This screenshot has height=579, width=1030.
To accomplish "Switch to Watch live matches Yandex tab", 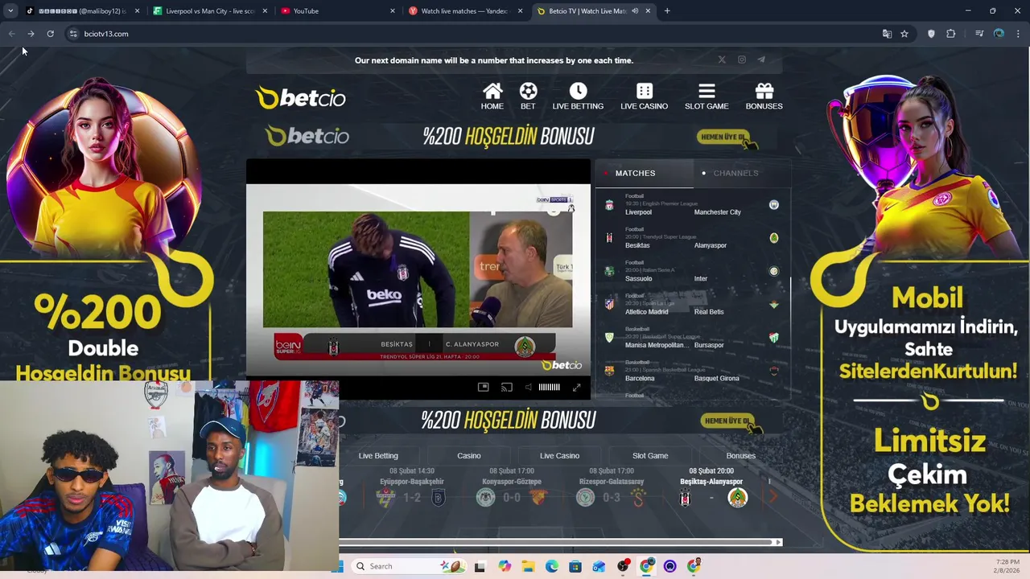I will [x=465, y=11].
